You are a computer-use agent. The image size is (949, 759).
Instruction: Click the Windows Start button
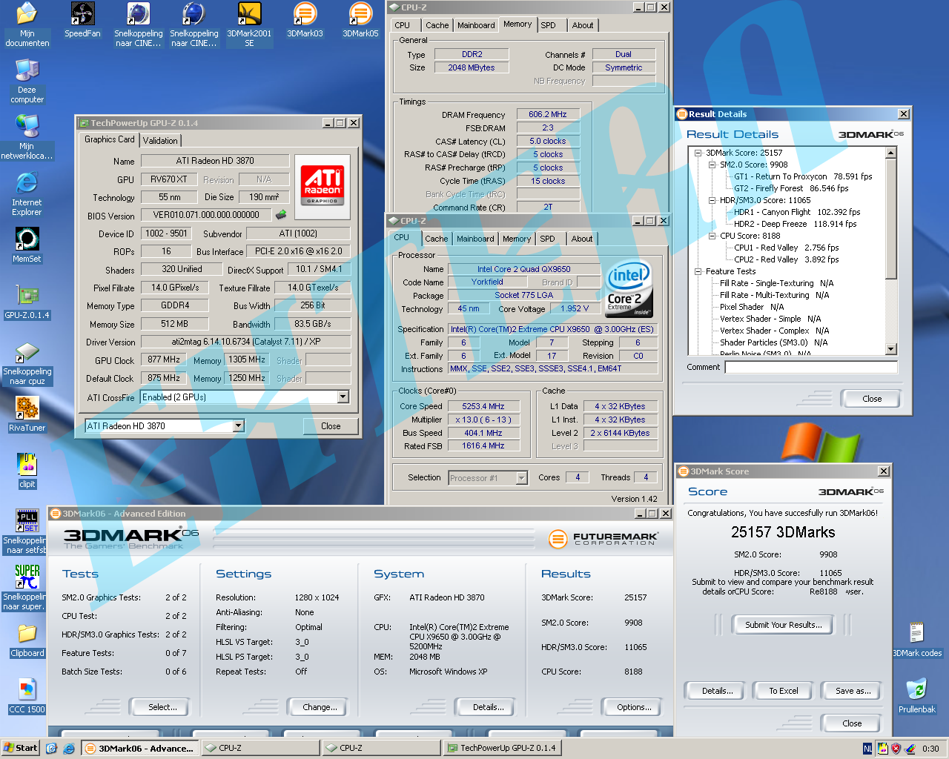coord(21,748)
